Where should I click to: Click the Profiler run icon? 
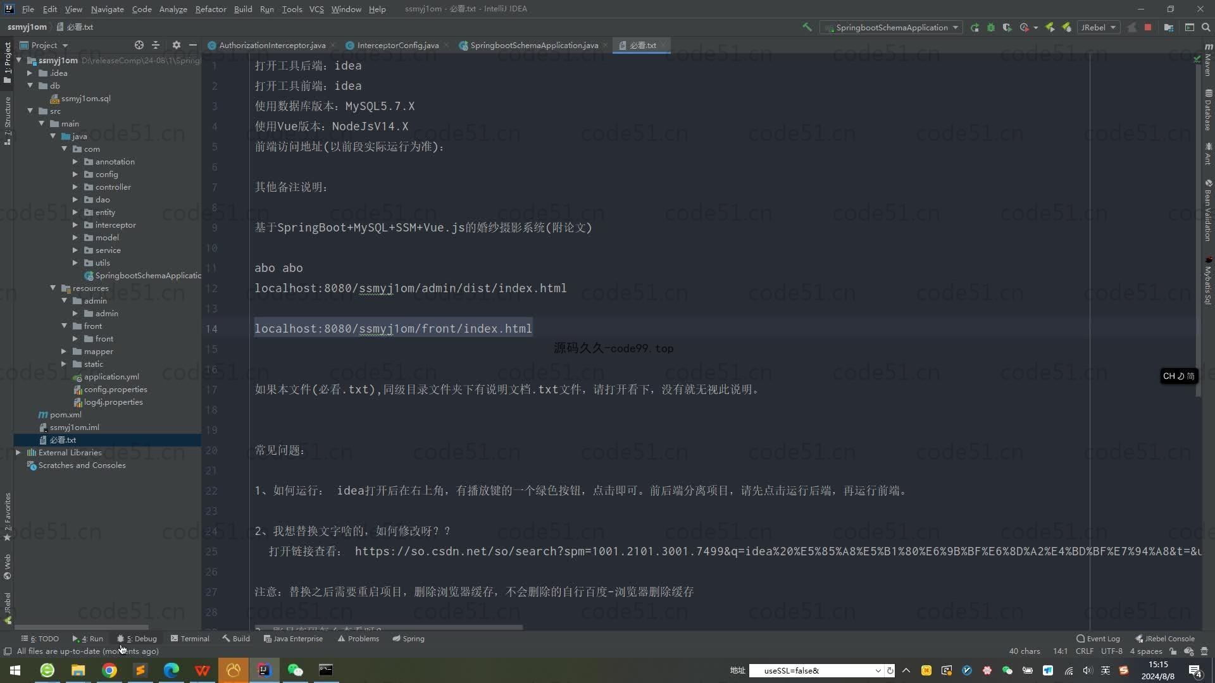click(1025, 27)
